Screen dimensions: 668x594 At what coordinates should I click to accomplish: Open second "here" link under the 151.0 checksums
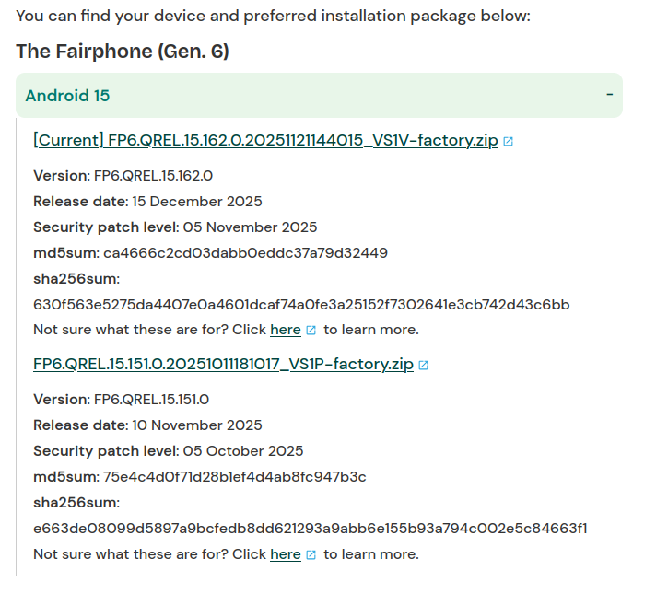point(285,554)
